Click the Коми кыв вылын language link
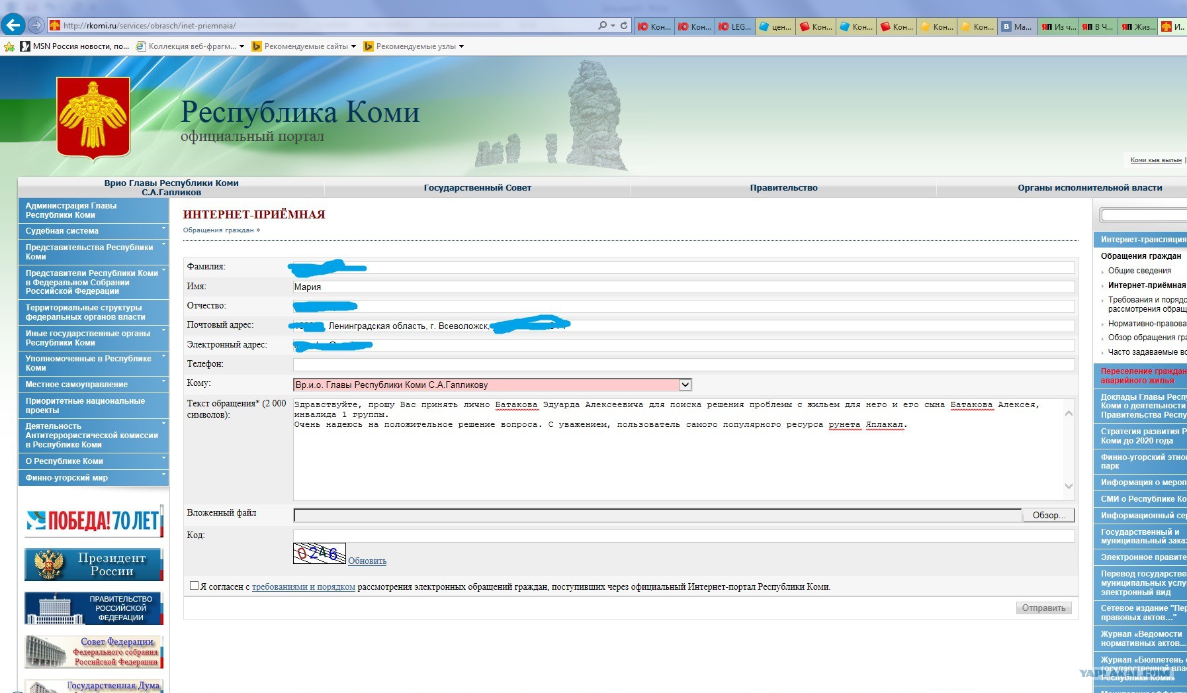Screen dimensions: 1187x693 [1156, 160]
